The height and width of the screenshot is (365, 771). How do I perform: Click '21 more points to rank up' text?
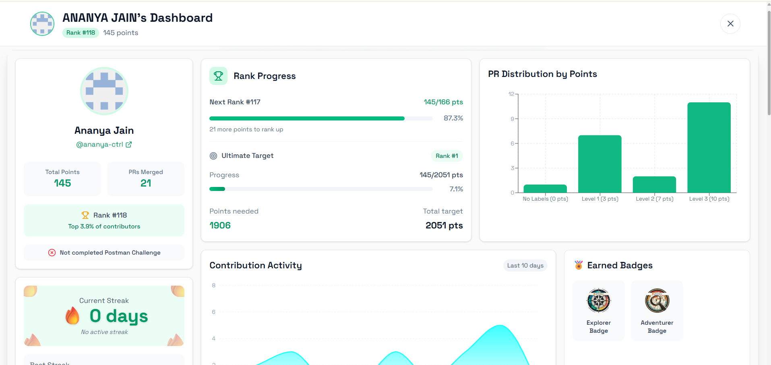(246, 129)
